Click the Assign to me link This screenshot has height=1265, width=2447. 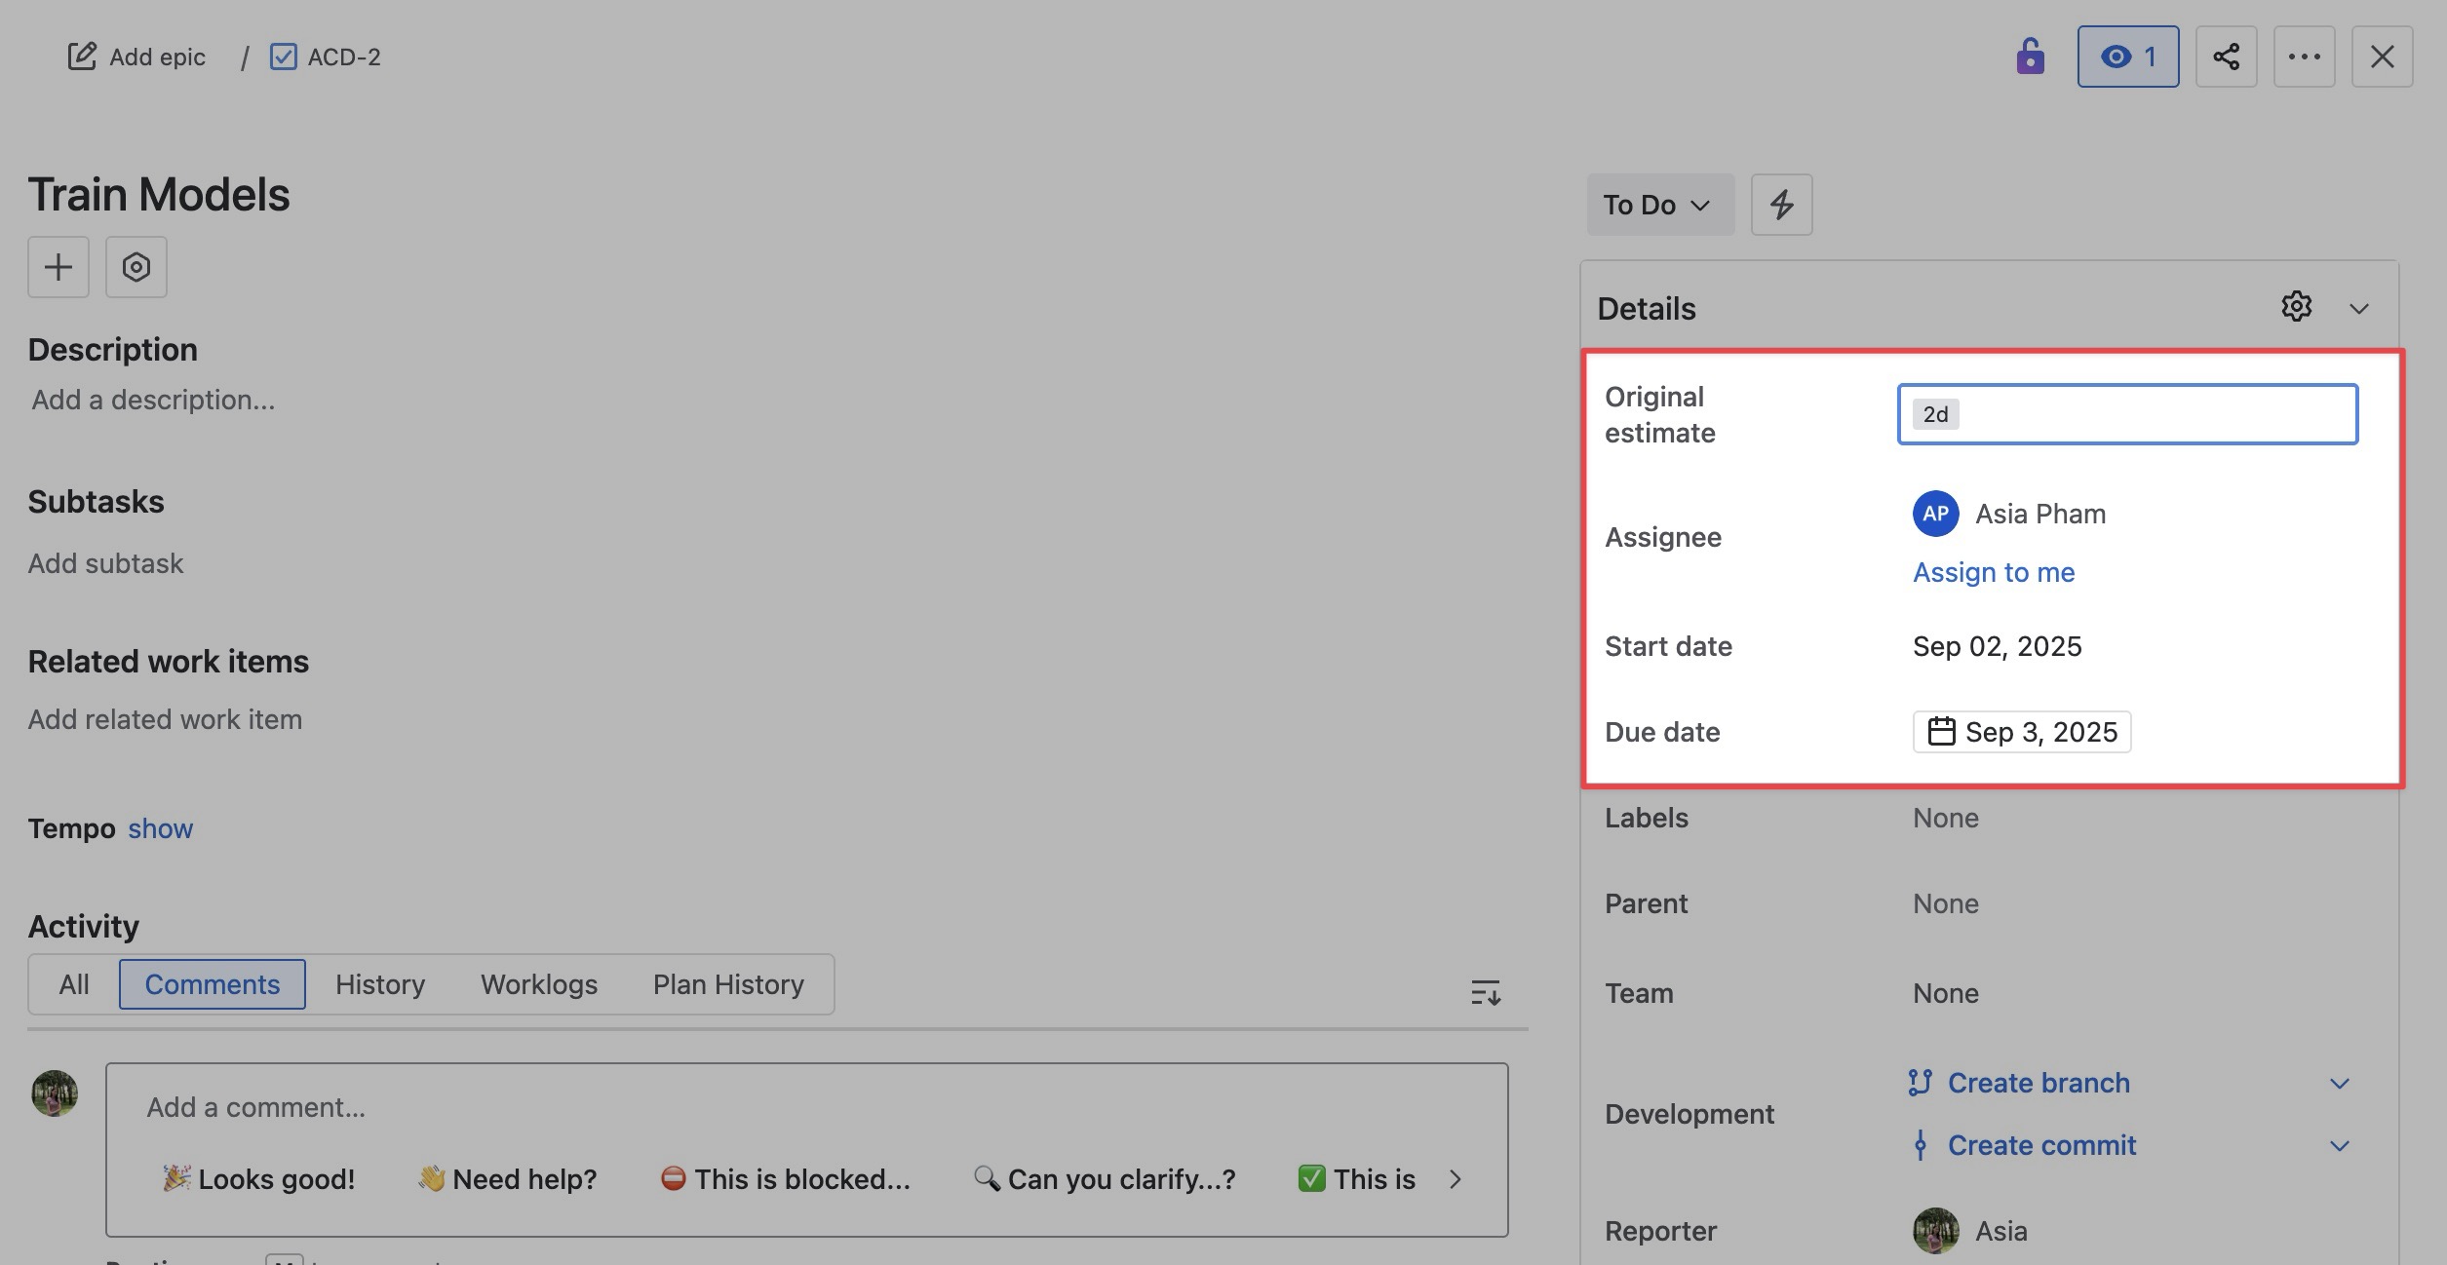[x=1994, y=572]
